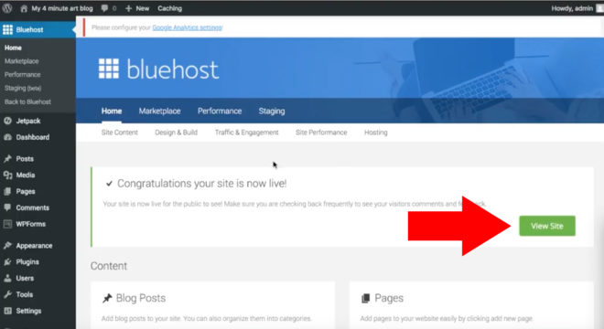604x329 pixels.
Task: Click the Users icon in sidebar
Action: pyautogui.click(x=7, y=278)
